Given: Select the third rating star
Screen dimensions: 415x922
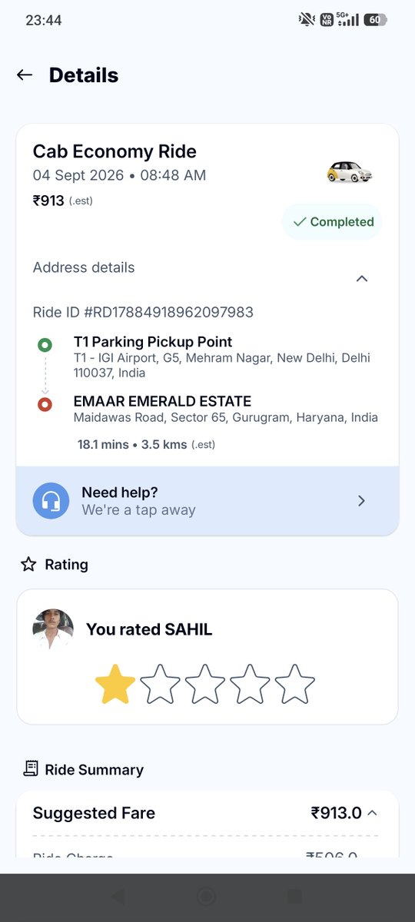Looking at the screenshot, I should tap(204, 685).
